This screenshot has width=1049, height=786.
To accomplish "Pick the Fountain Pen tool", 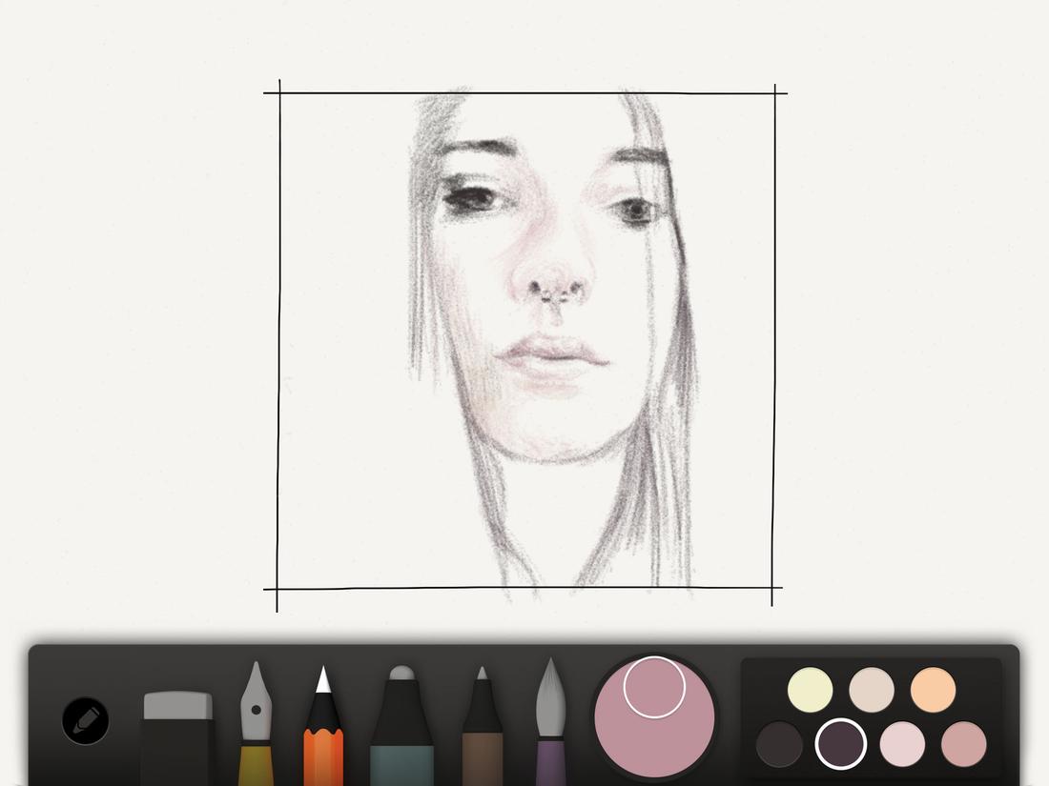I will (x=257, y=724).
